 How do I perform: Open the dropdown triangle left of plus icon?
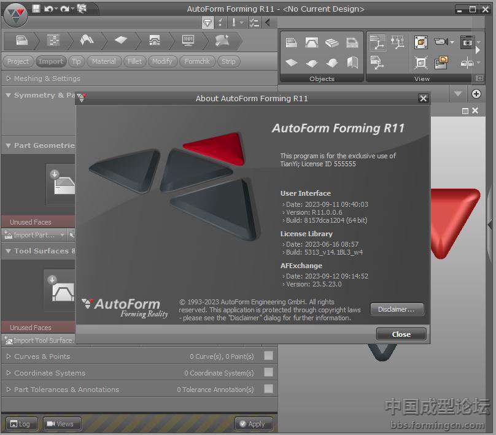[x=457, y=94]
